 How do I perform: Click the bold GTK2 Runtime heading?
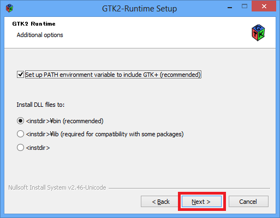[x=34, y=24]
